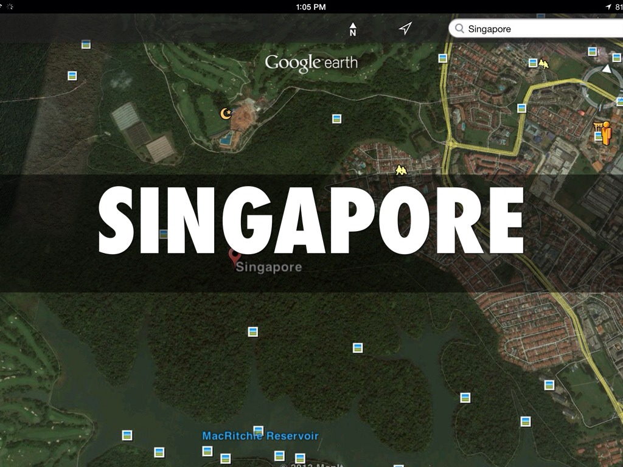The height and width of the screenshot is (467, 623).
Task: Tap the my-location arrow icon
Action: pos(405,29)
